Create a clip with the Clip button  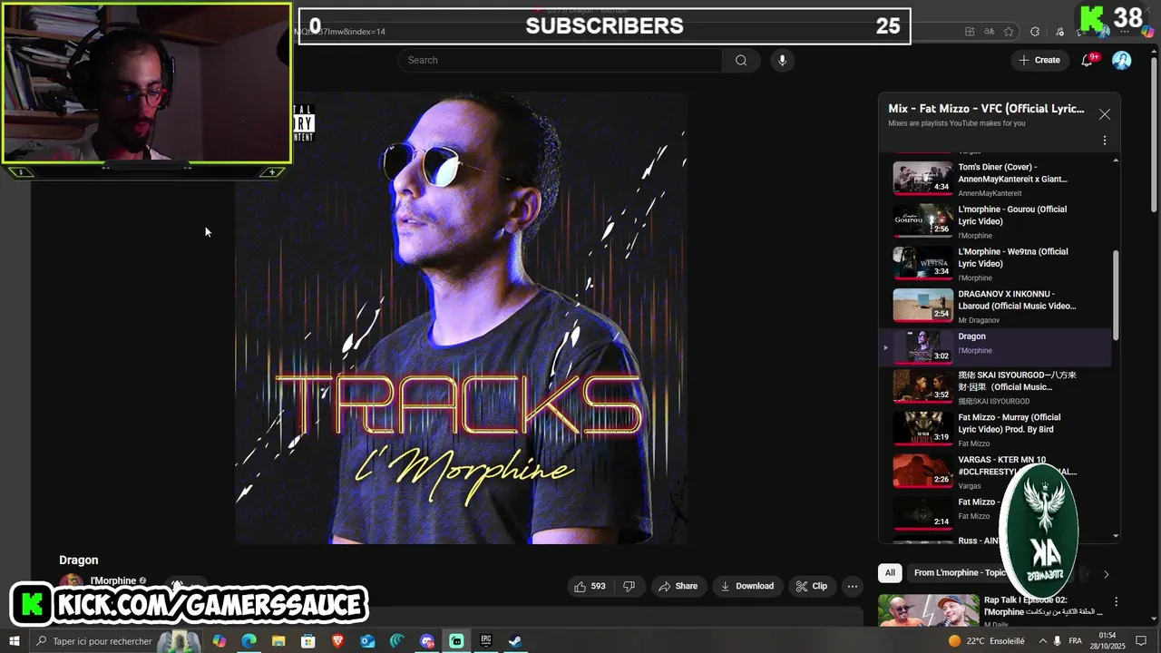[x=811, y=586]
